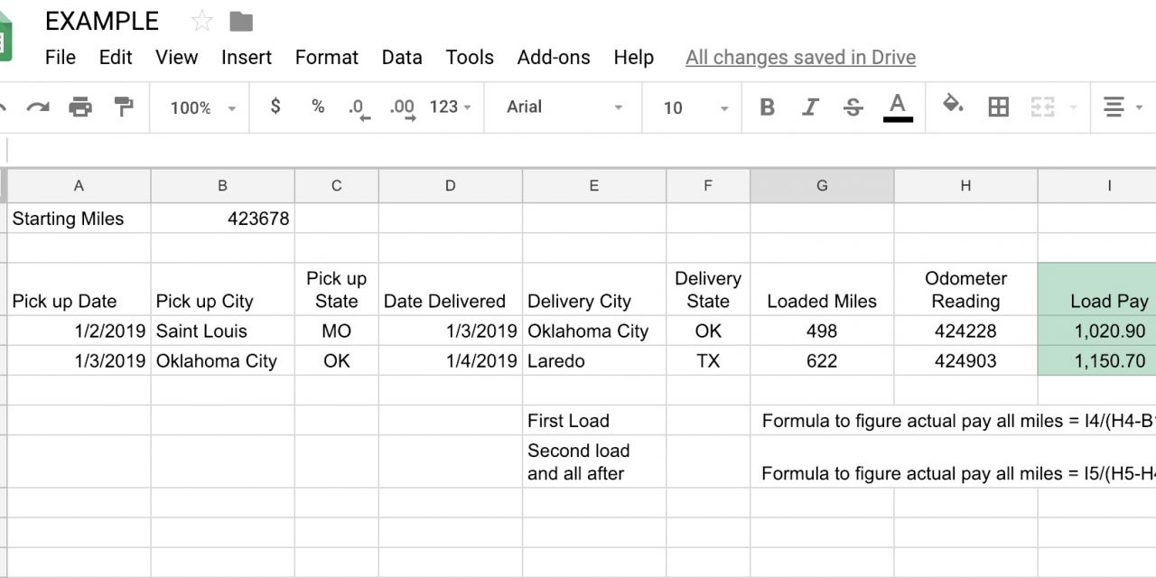The width and height of the screenshot is (1156, 578).
Task: Toggle italic formatting
Action: point(810,107)
